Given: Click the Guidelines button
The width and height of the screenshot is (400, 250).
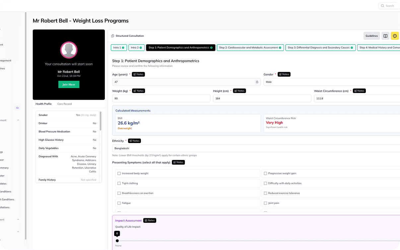Looking at the screenshot, I should (x=371, y=36).
